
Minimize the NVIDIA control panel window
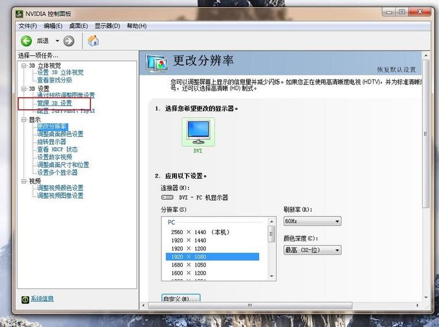[389, 12]
